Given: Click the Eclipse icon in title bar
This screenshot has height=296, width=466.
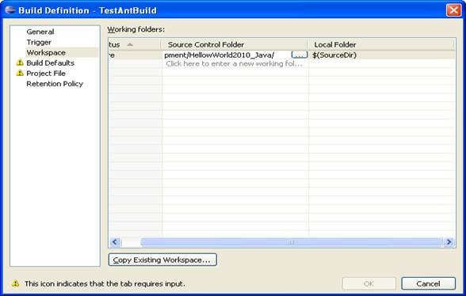Looking at the screenshot, I should [x=10, y=9].
